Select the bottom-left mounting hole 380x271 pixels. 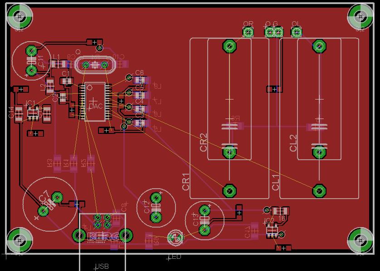pyautogui.click(x=19, y=240)
